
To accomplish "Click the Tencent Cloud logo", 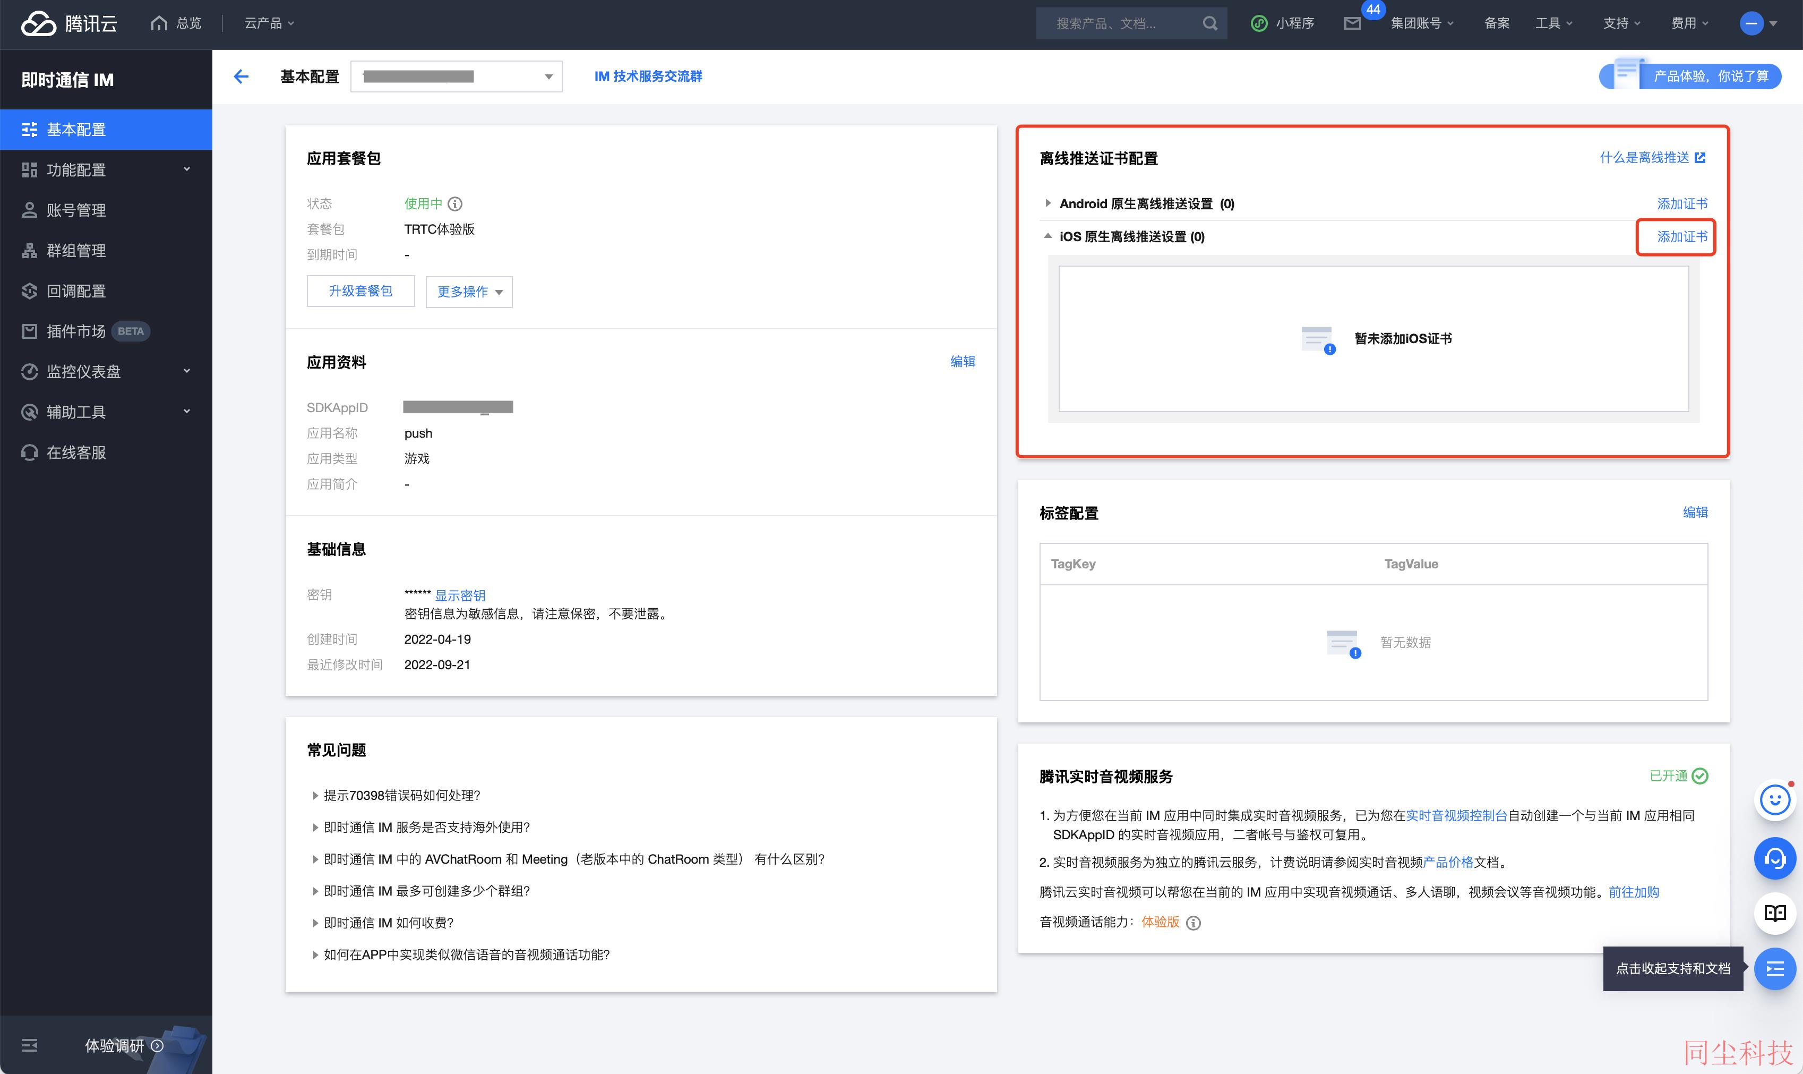I will click(x=68, y=23).
